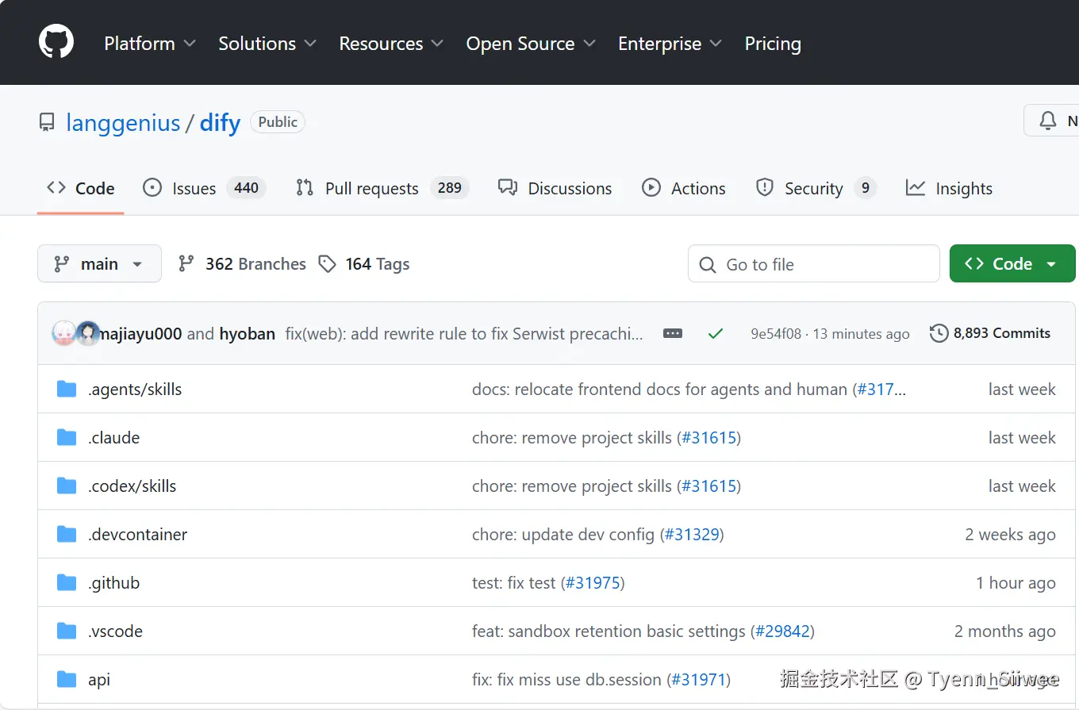Screen dimensions: 1079x710
Task: Open the .claude folder
Action: coord(113,437)
